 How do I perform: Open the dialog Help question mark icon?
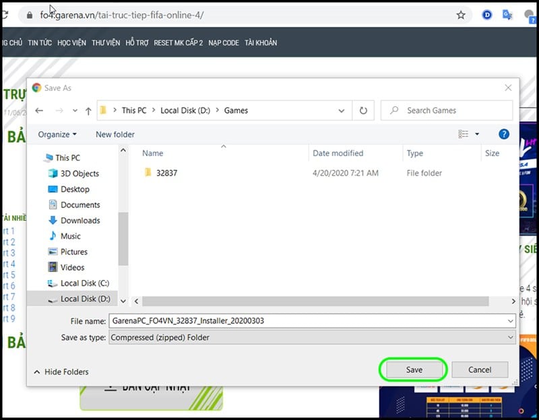click(x=503, y=134)
